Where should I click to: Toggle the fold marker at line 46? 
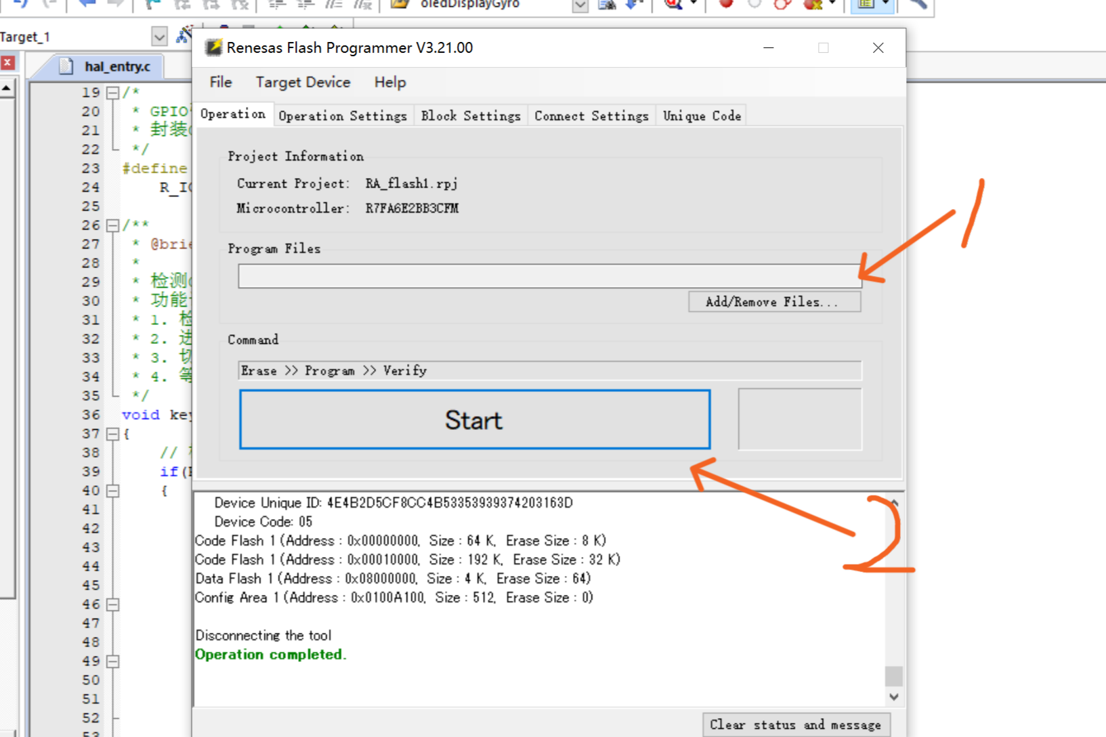point(113,604)
